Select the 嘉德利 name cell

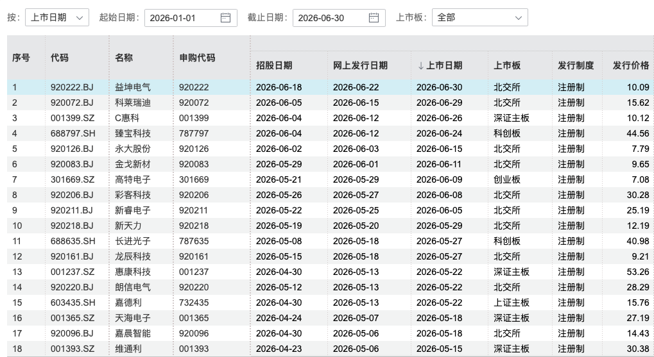pyautogui.click(x=128, y=303)
